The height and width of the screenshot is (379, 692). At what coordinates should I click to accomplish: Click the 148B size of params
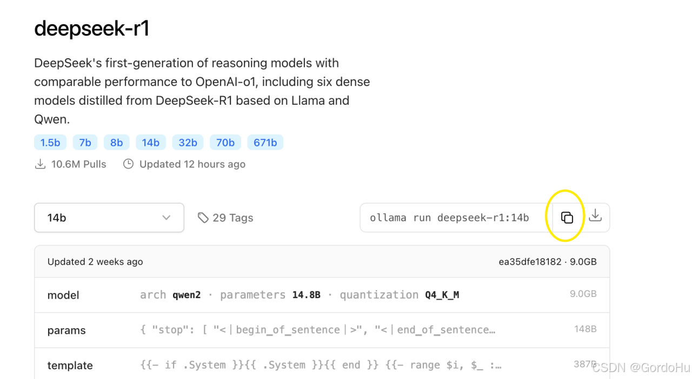(585, 329)
